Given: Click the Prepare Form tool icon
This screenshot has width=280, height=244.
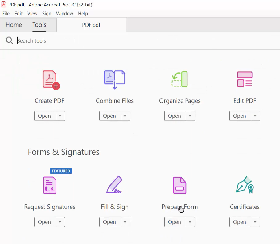Looking at the screenshot, I should pyautogui.click(x=180, y=185).
